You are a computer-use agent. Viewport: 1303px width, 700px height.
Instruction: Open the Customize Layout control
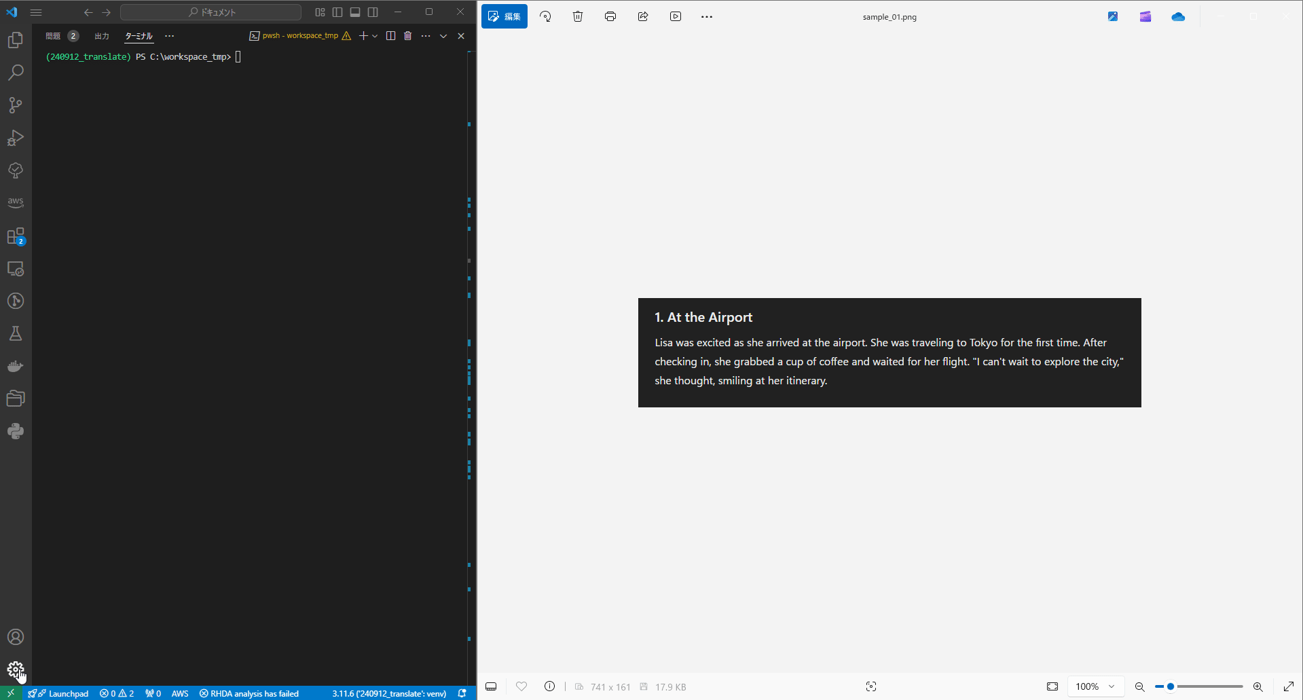320,12
